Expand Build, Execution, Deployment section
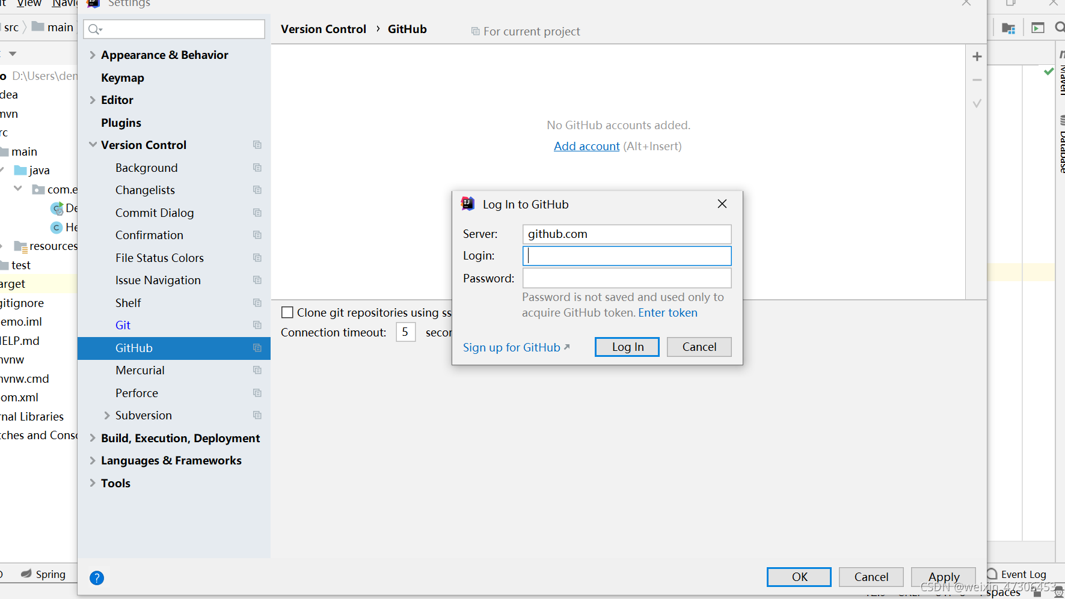The height and width of the screenshot is (599, 1065). tap(93, 438)
